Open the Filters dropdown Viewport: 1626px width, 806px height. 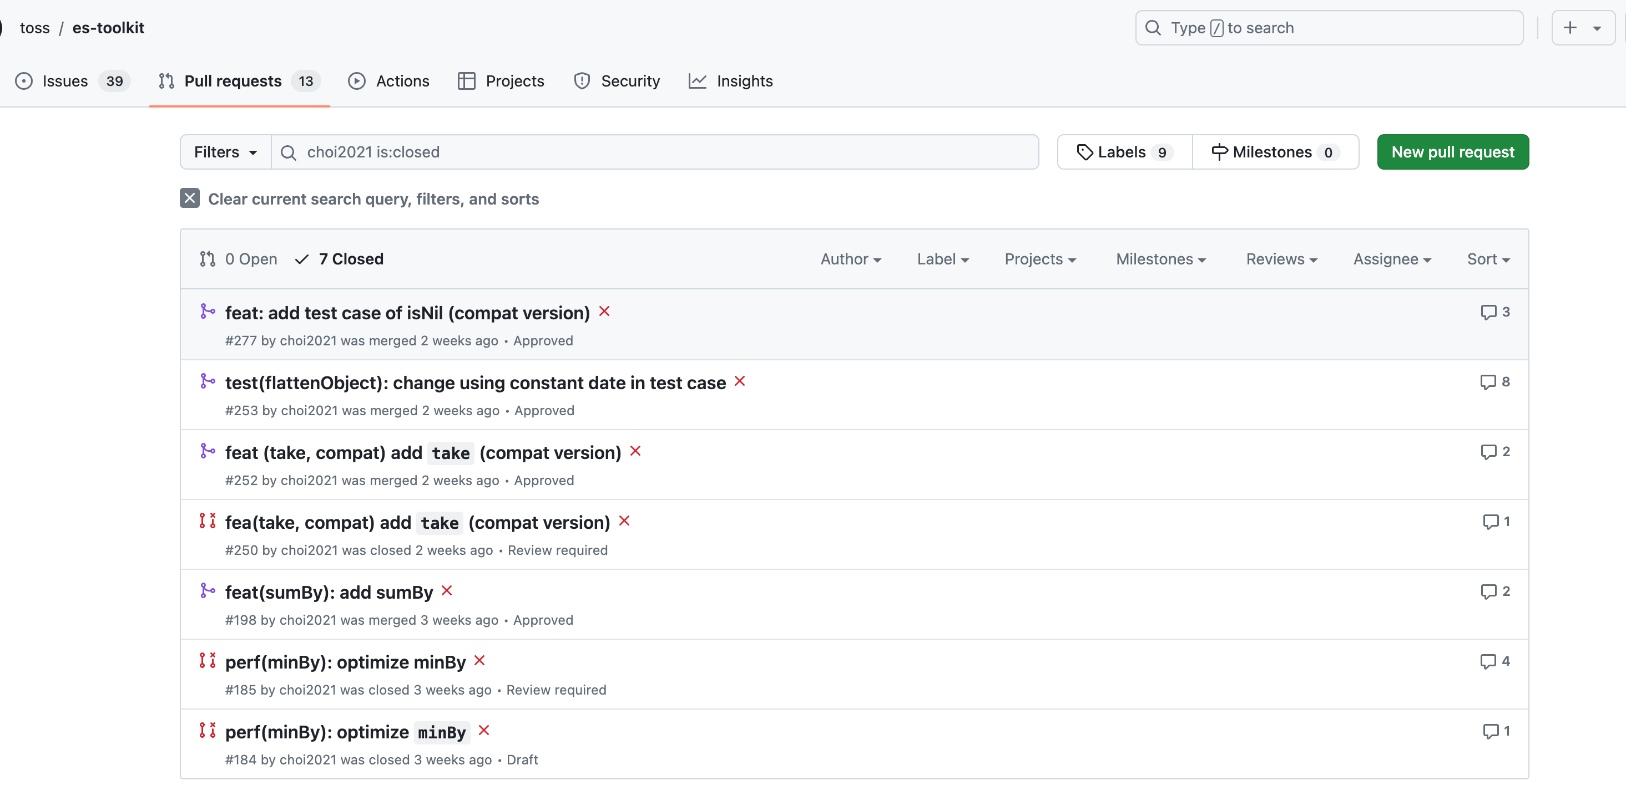[x=225, y=152]
